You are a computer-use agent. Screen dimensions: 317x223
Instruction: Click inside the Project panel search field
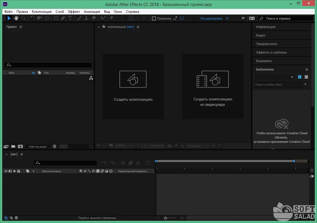(x=48, y=65)
